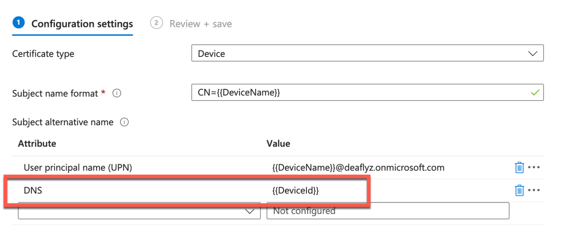Click the green validation checkmark

(535, 92)
